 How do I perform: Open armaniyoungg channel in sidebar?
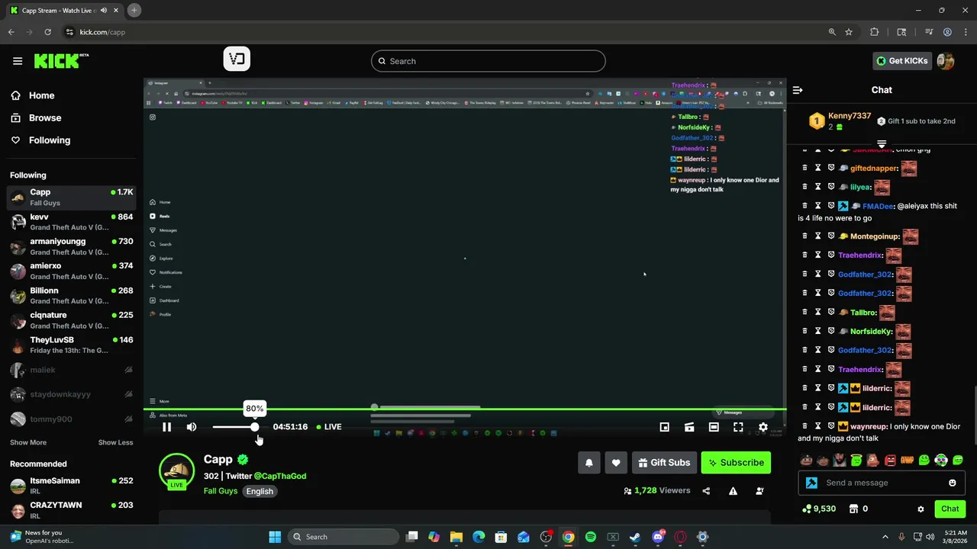pyautogui.click(x=72, y=246)
